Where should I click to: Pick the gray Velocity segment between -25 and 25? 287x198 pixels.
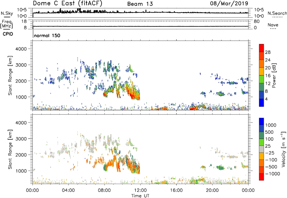tap(262, 149)
